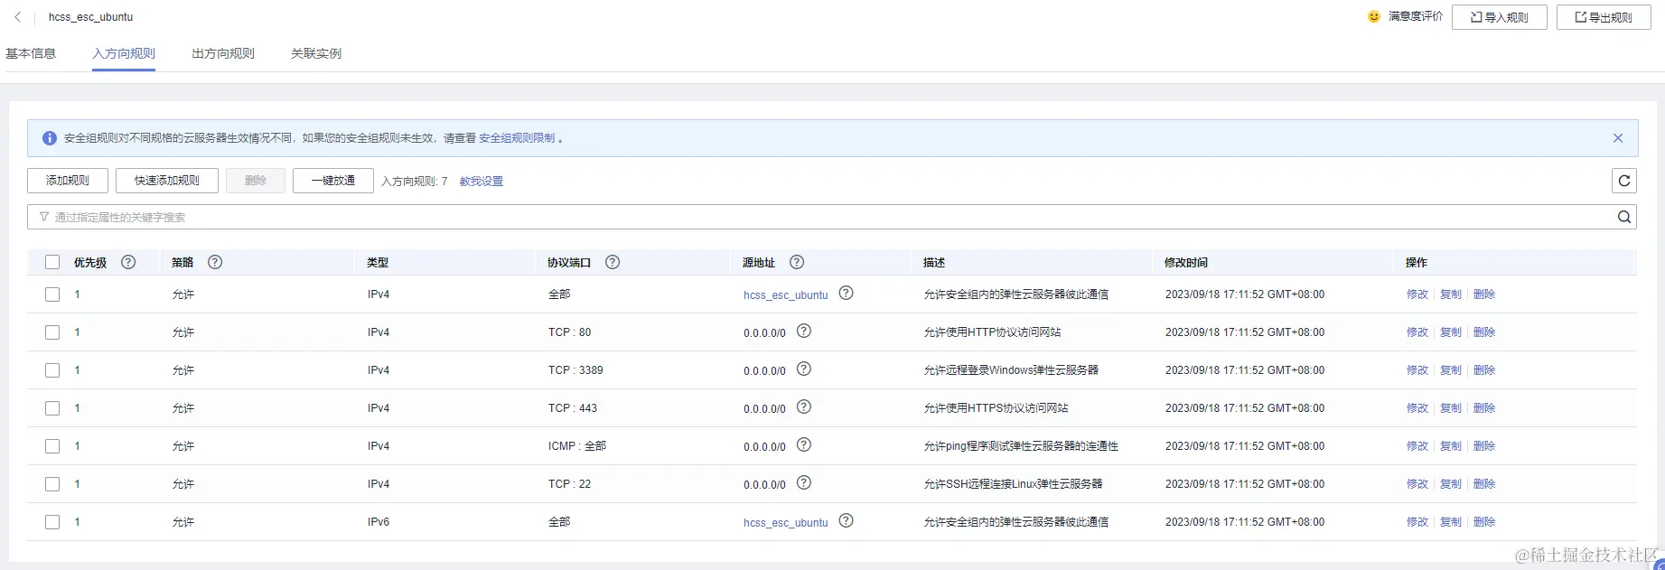Click 删除 for the TCP : 22 rule

coord(1484,484)
